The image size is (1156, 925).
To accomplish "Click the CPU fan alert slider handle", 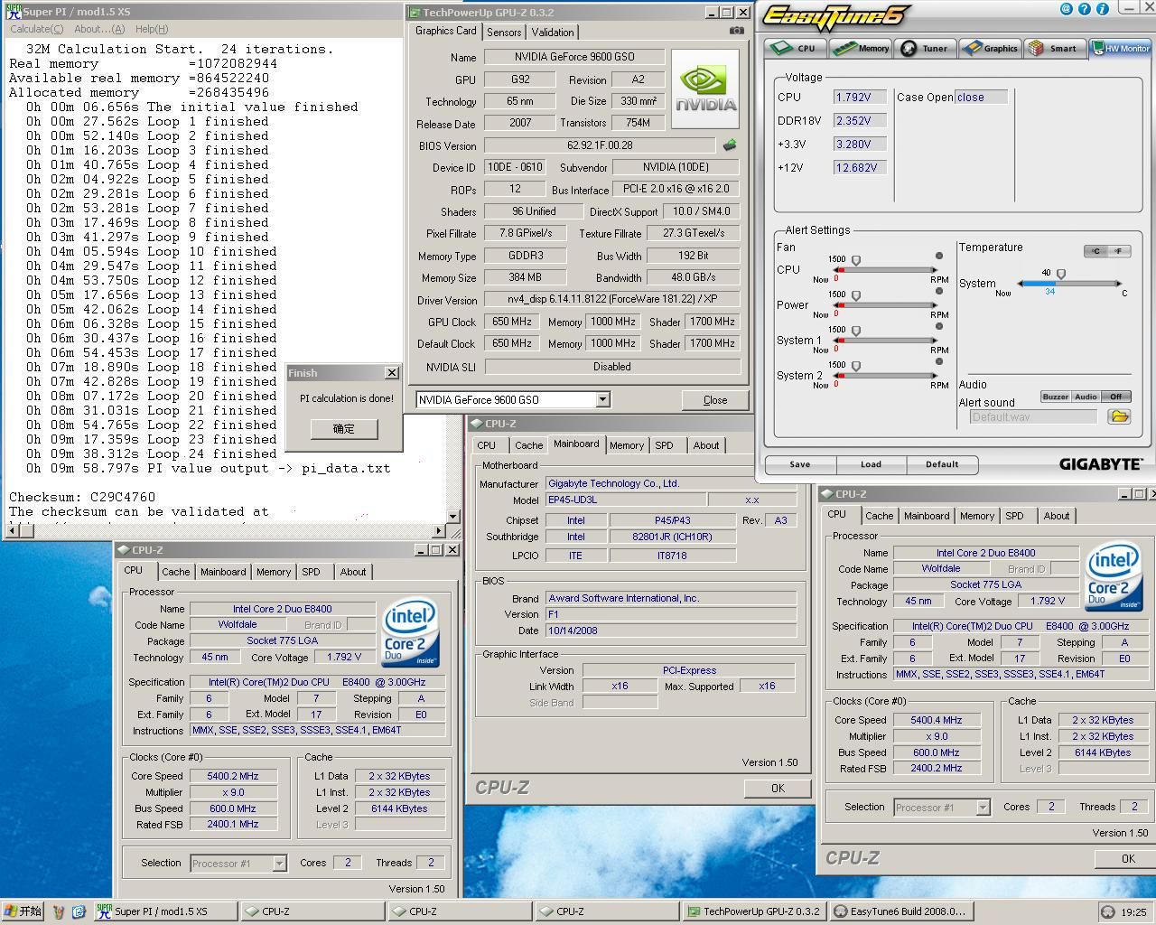I will 856,261.
